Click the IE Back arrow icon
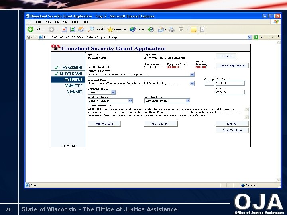The width and height of the screenshot is (287, 215). tap(30, 29)
